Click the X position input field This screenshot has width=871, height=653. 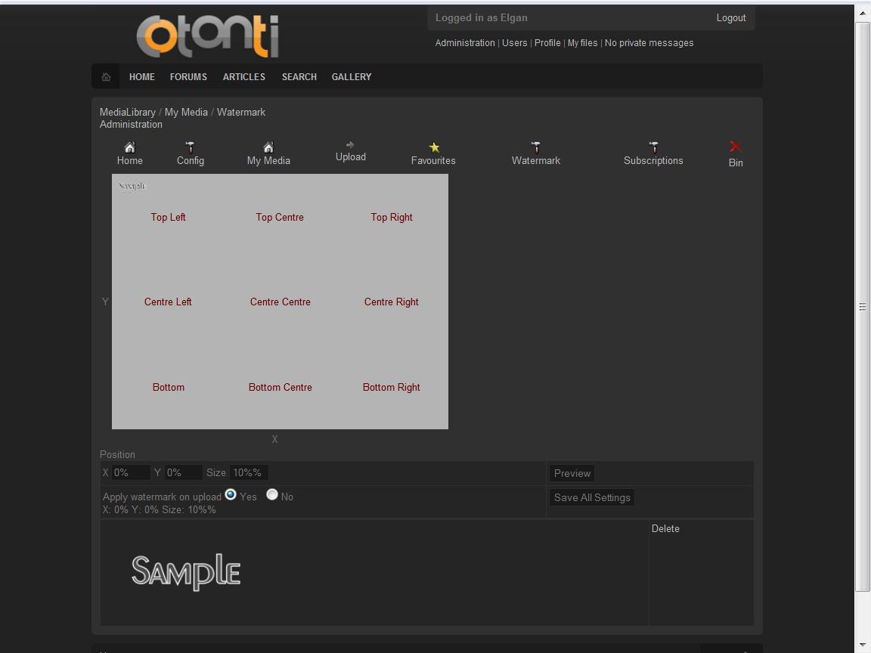[131, 472]
